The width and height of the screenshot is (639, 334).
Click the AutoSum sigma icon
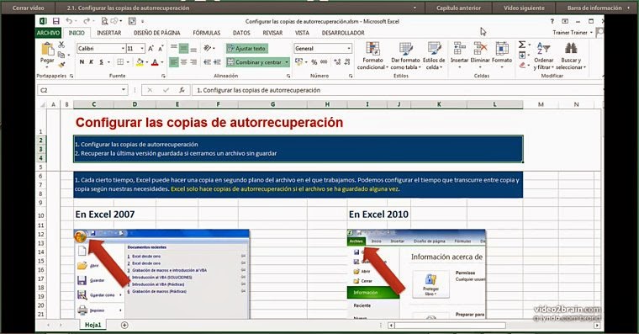pyautogui.click(x=522, y=45)
